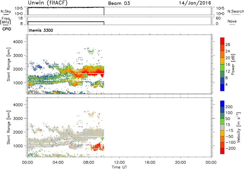Click '4000' on the power panel range axis
The image size is (244, 169).
pyautogui.click(x=18, y=42)
